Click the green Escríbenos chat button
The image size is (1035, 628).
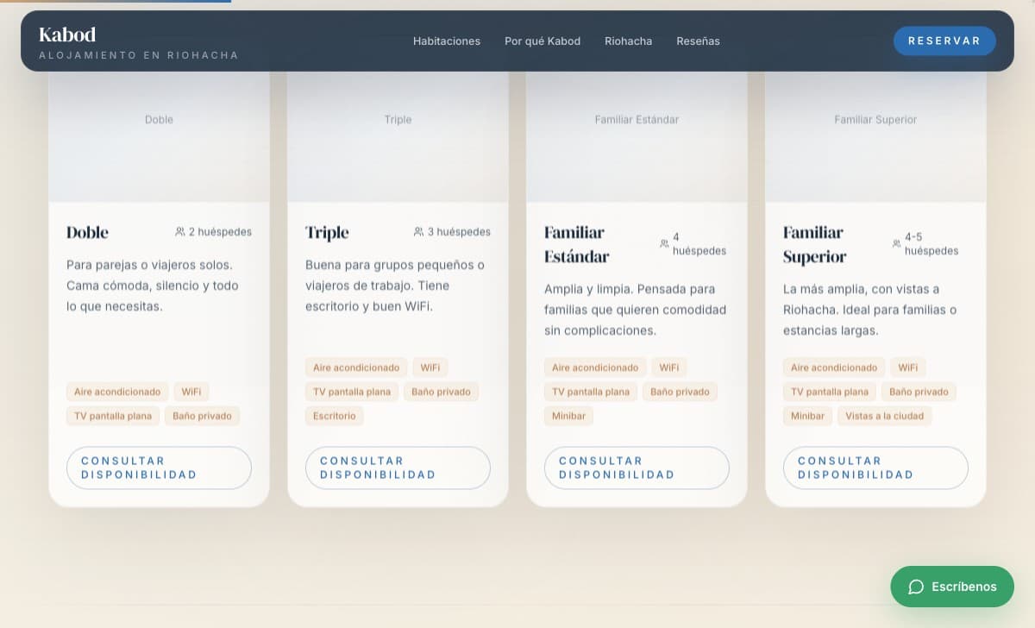(952, 587)
